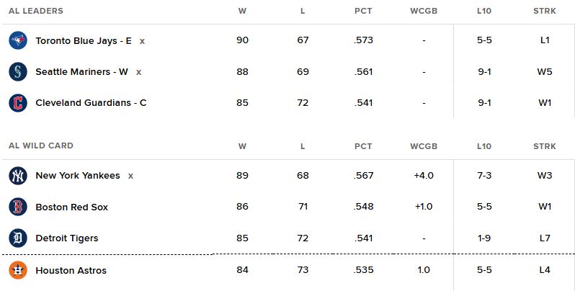Open the Seattle Mariners team link
The height and width of the screenshot is (291, 575).
81,71
